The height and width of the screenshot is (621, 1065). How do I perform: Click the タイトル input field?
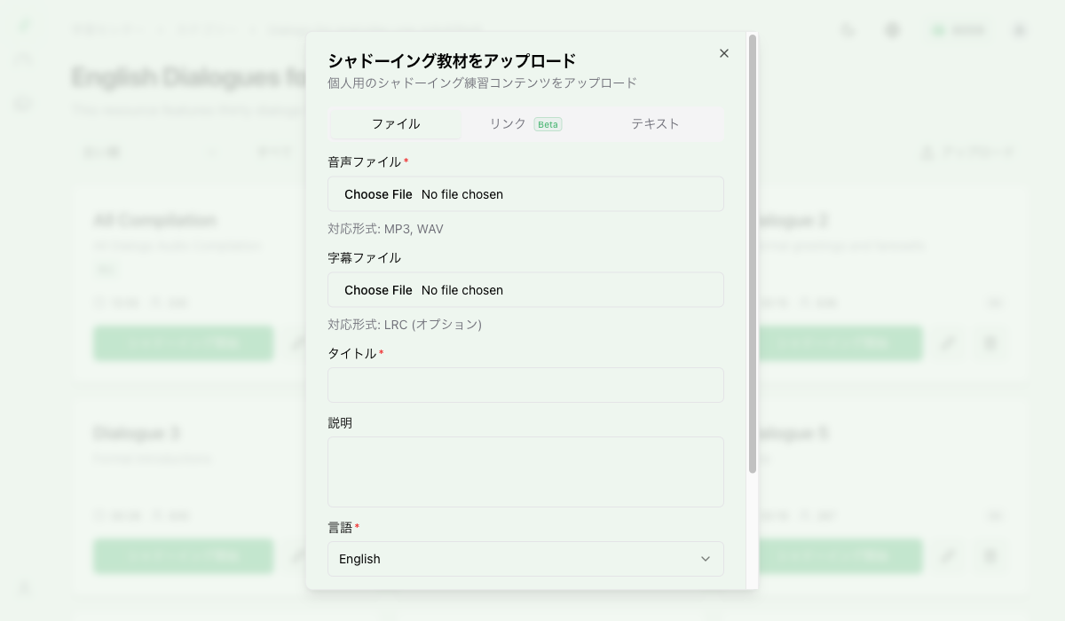coord(525,385)
